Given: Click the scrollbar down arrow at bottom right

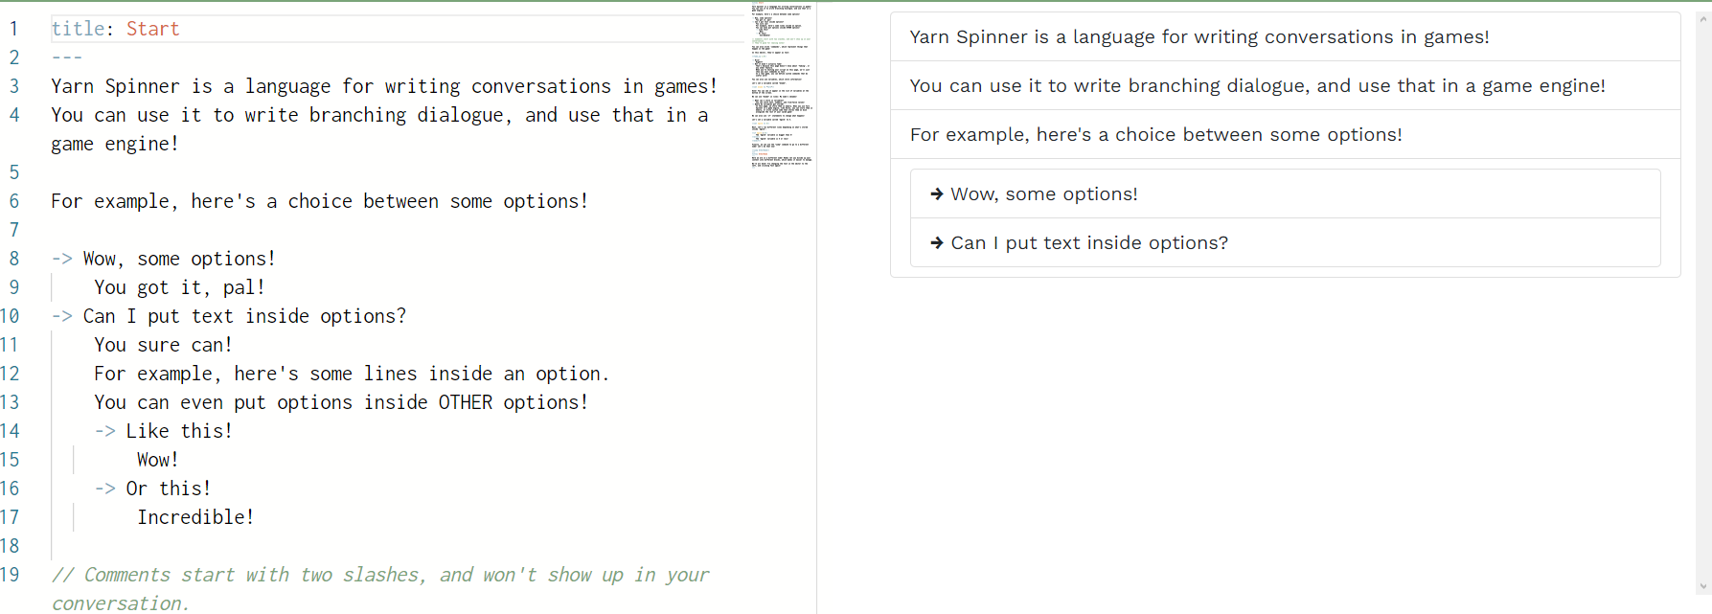Looking at the screenshot, I should pyautogui.click(x=1704, y=587).
